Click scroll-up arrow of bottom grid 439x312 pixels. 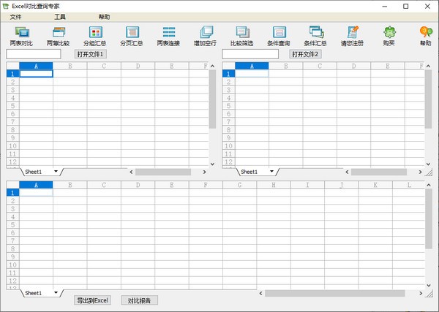pyautogui.click(x=429, y=185)
